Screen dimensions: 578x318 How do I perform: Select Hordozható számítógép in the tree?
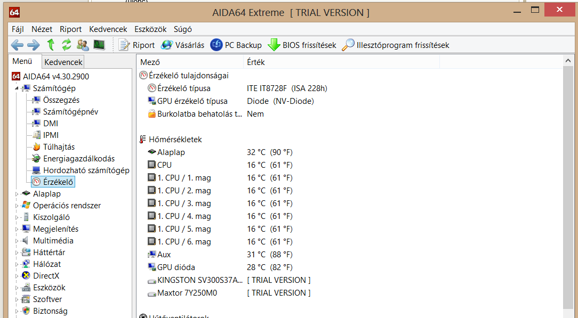(81, 170)
